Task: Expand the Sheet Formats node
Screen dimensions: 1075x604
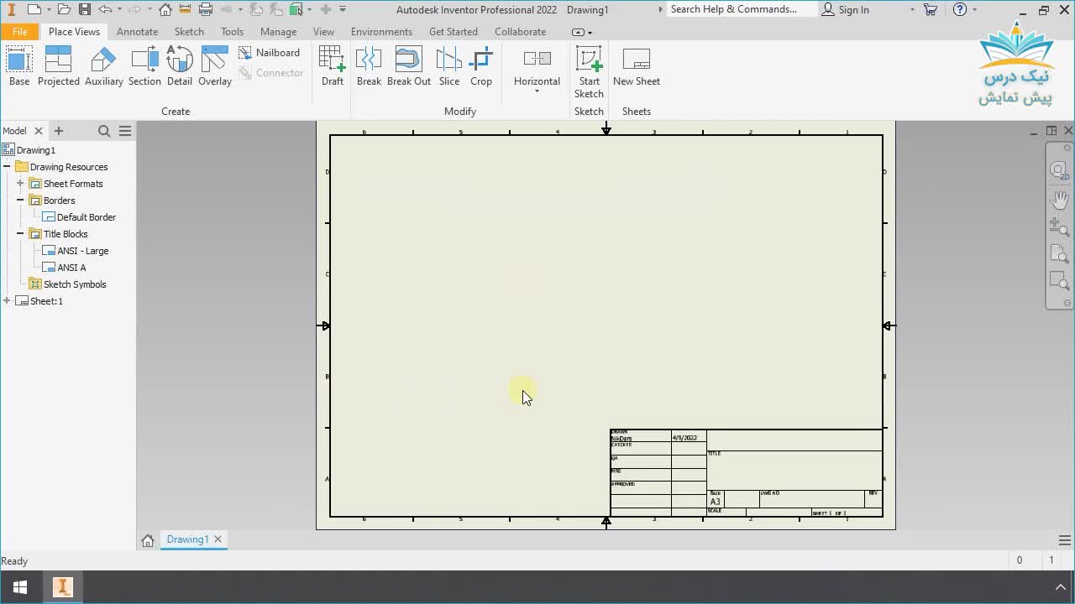Action: point(20,184)
